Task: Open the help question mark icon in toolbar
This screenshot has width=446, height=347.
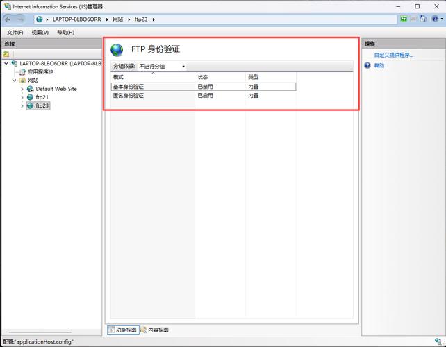Action: coord(436,19)
